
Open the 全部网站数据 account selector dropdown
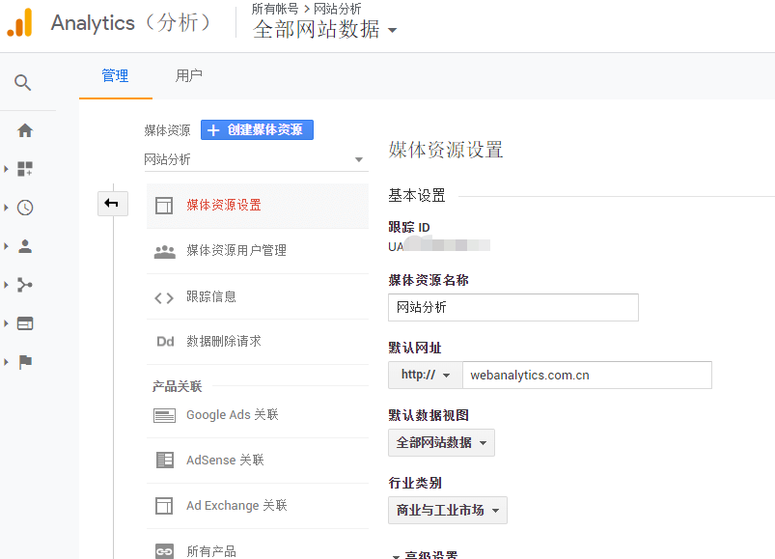coord(324,30)
